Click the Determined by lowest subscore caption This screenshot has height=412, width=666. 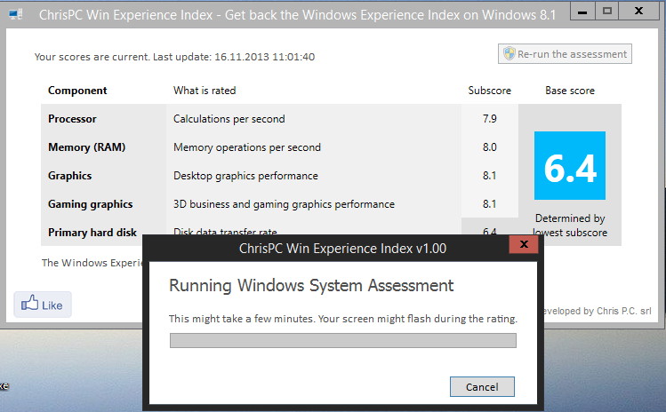[x=570, y=226]
